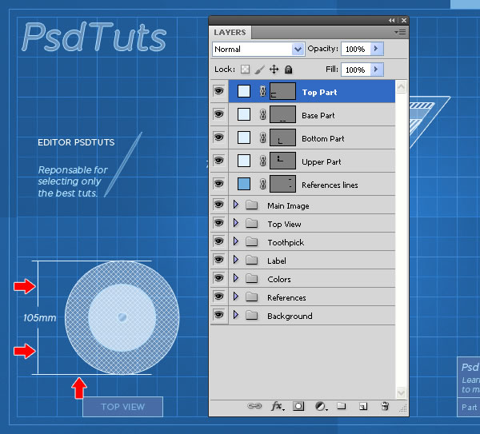This screenshot has height=434, width=480.
Task: Click the layers scrollbar up arrow
Action: [401, 87]
